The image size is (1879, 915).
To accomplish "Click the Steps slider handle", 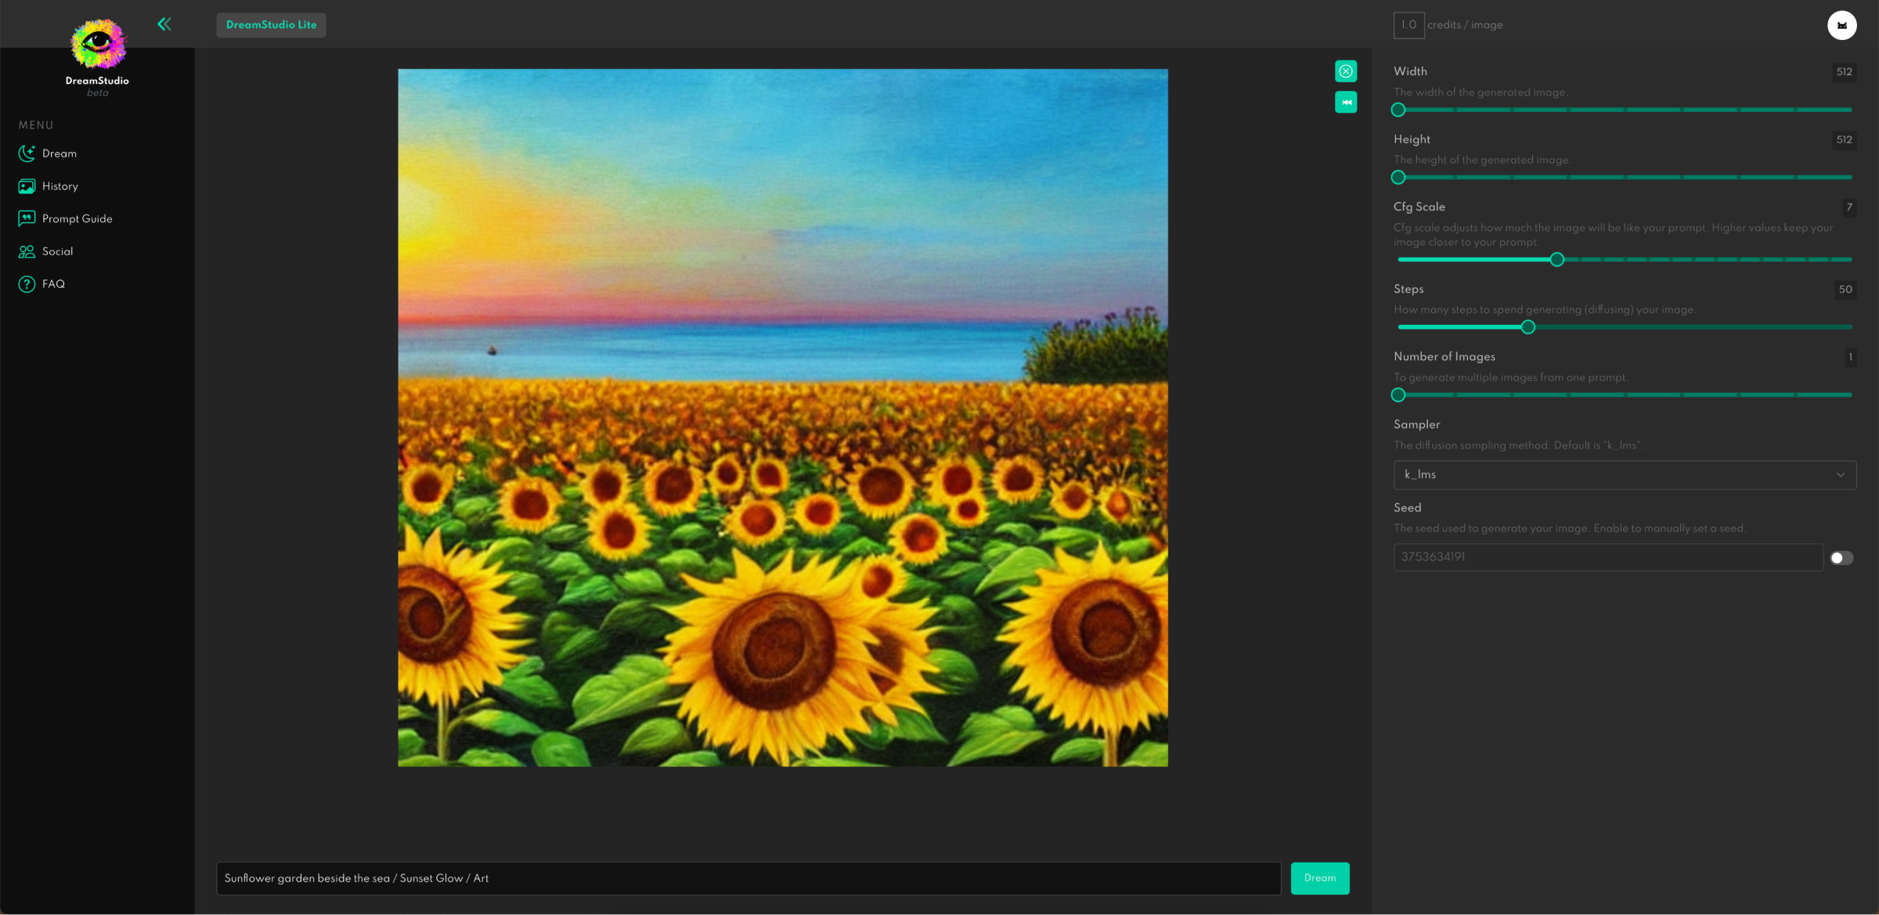I will tap(1527, 327).
